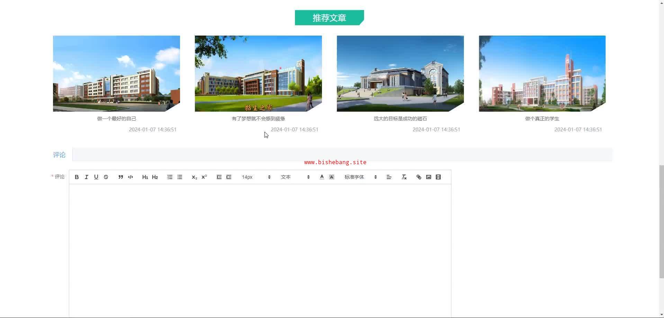This screenshot has width=664, height=318.
Task: Apply Heading 2 style
Action: pyautogui.click(x=155, y=177)
